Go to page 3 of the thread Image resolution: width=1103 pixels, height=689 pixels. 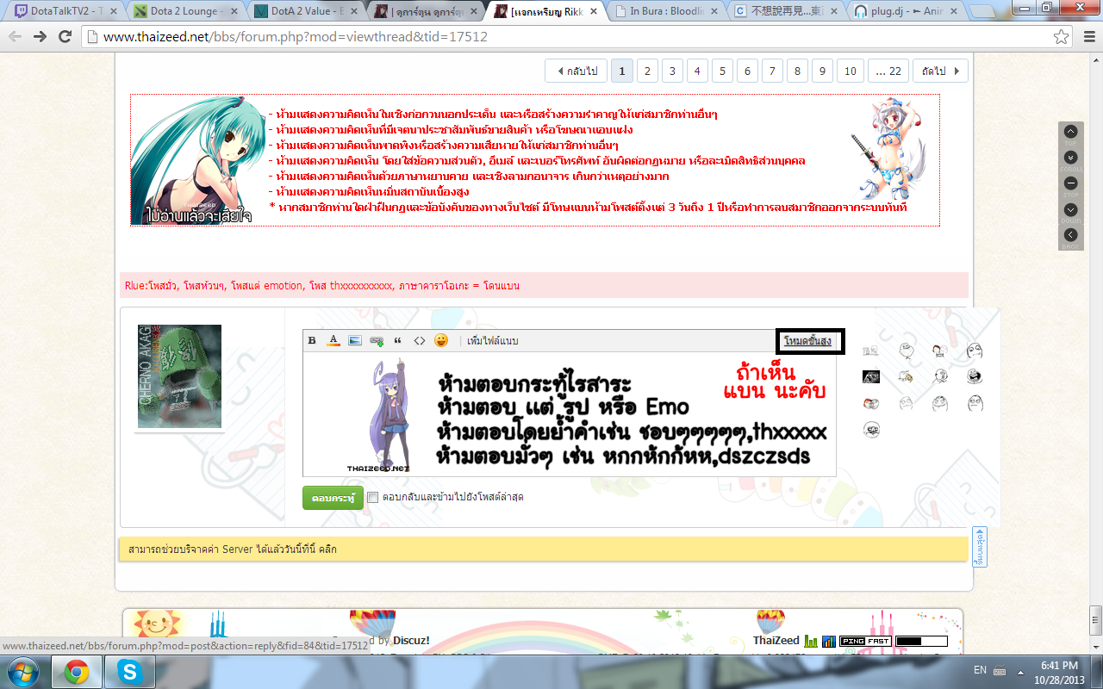672,71
